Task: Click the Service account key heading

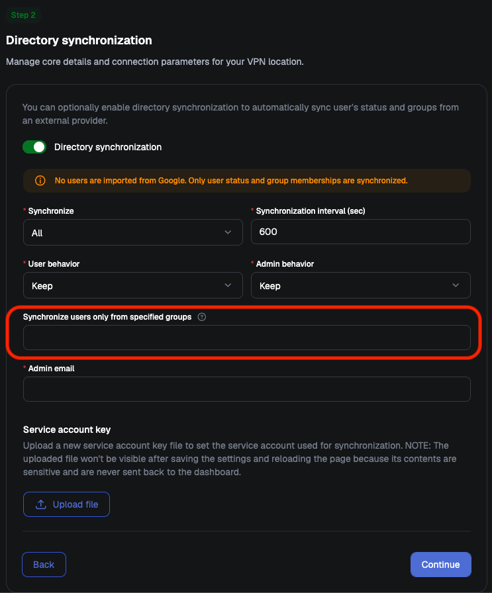Action: click(x=67, y=430)
